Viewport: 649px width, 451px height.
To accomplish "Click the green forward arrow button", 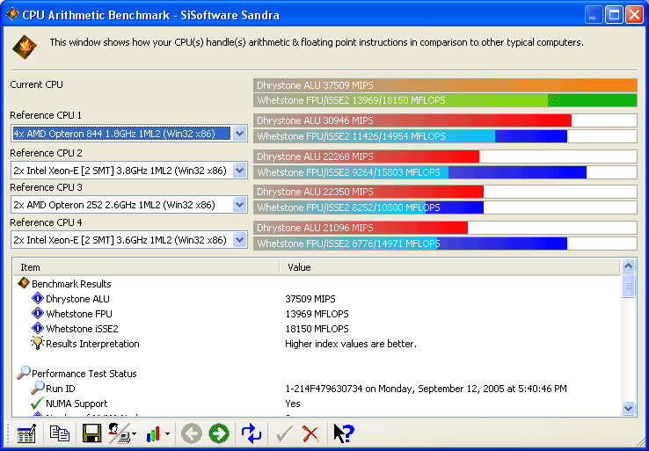I will click(x=219, y=433).
